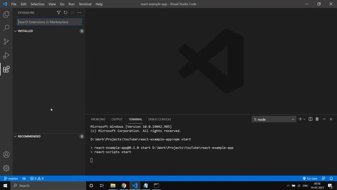The image size is (337, 190).
Task: Create a new terminal with plus icon
Action: pyautogui.click(x=300, y=119)
